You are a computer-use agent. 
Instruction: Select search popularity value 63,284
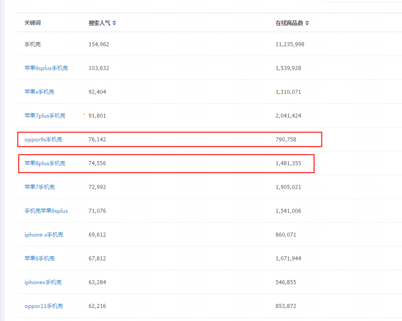tap(97, 282)
